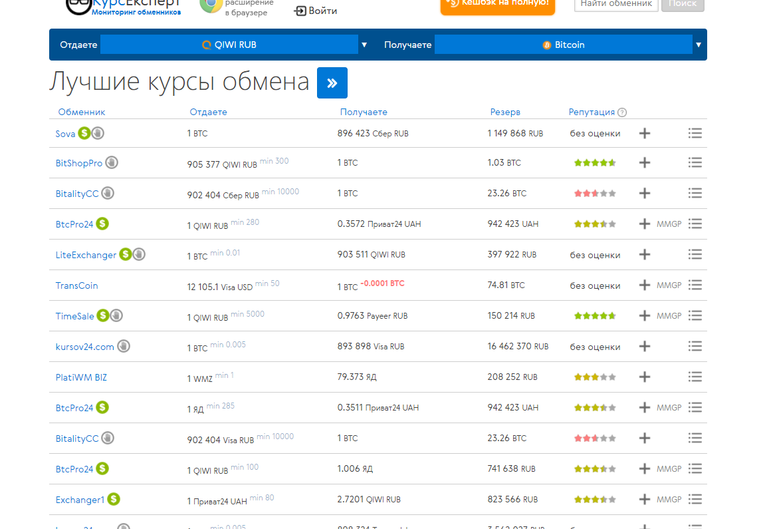Expand the Отдаете dropdown arrow
Screen dimensions: 765x529
364,45
